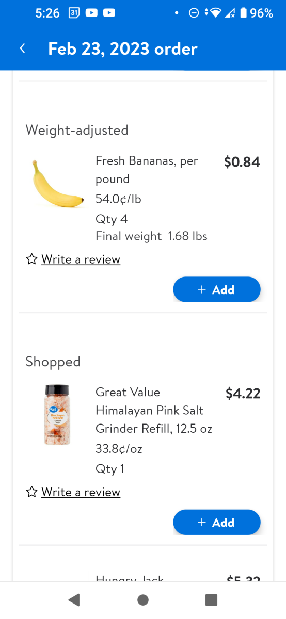The image size is (286, 619).
Task: Tap the Feb 23, 2023 order title
Action: click(123, 48)
